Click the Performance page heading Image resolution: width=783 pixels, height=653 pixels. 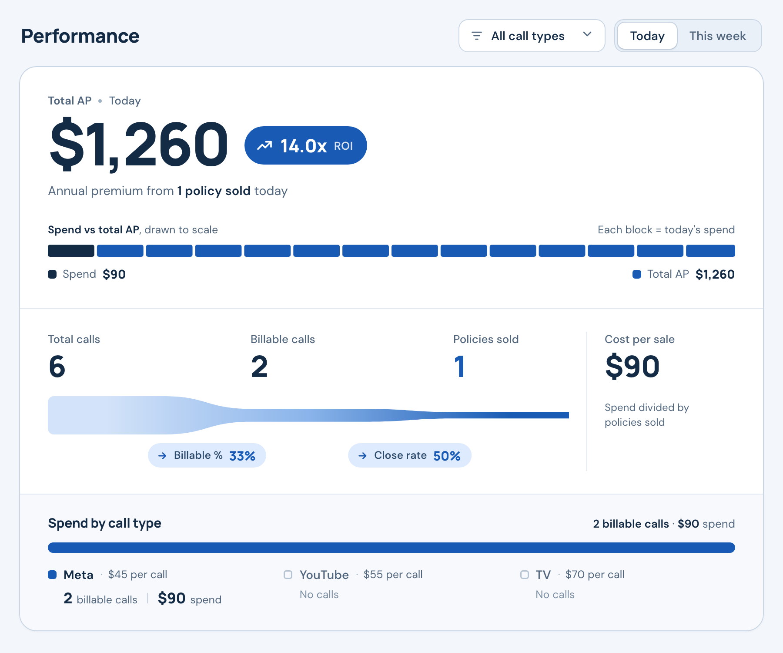tap(80, 36)
